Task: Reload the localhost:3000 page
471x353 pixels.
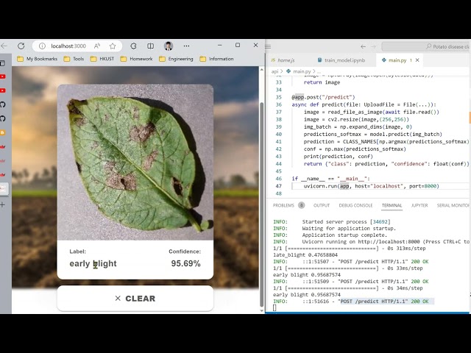Action: tap(21, 46)
